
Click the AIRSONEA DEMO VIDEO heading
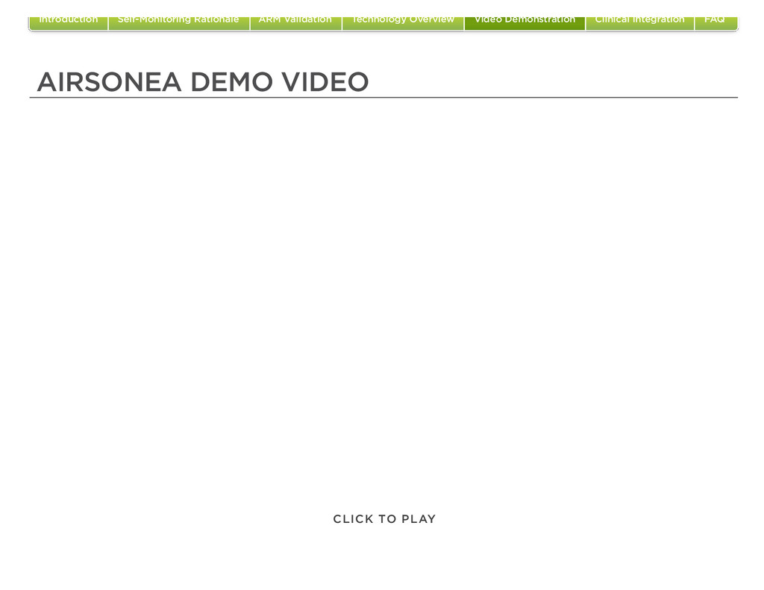pos(203,81)
